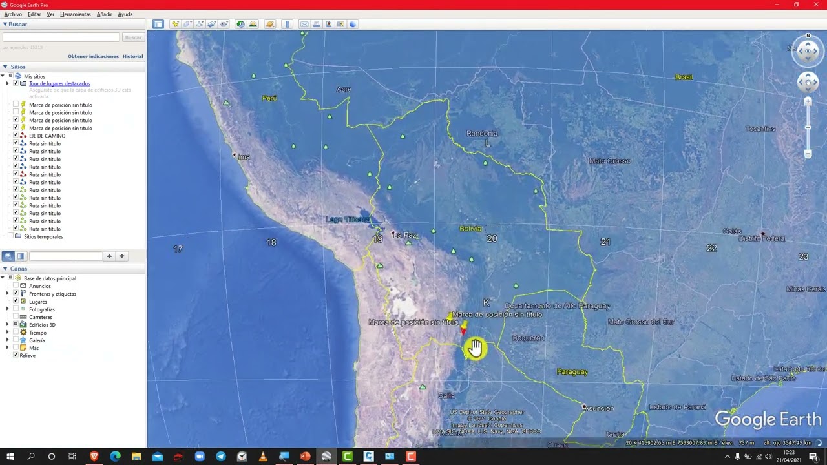
Task: Expand the Fotografías layer tree
Action: click(x=8, y=309)
